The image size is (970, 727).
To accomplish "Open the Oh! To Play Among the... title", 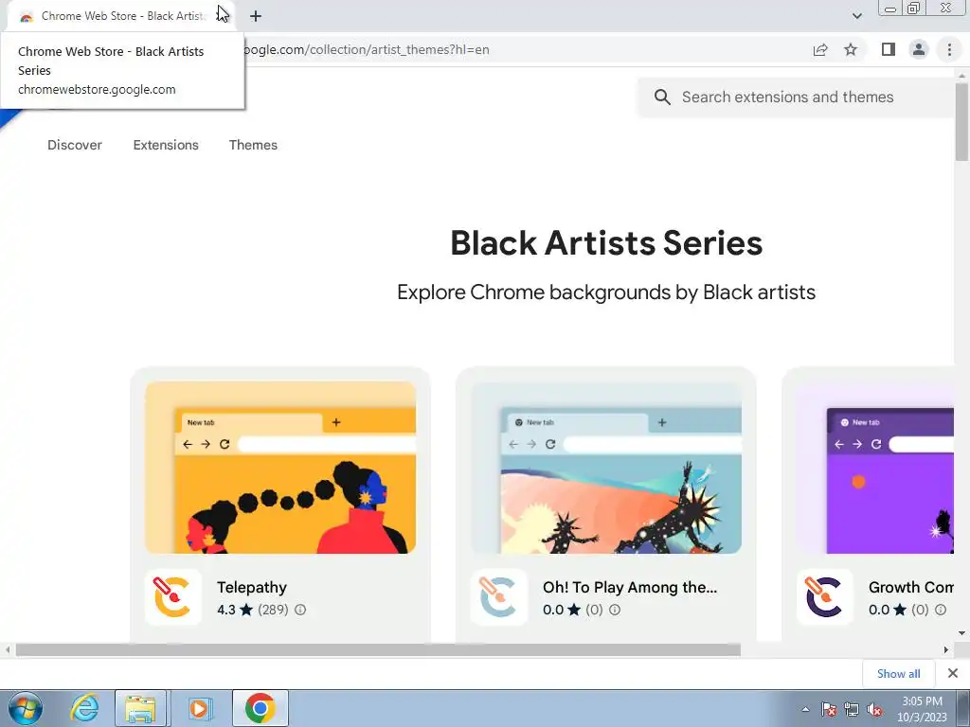I will 630,587.
